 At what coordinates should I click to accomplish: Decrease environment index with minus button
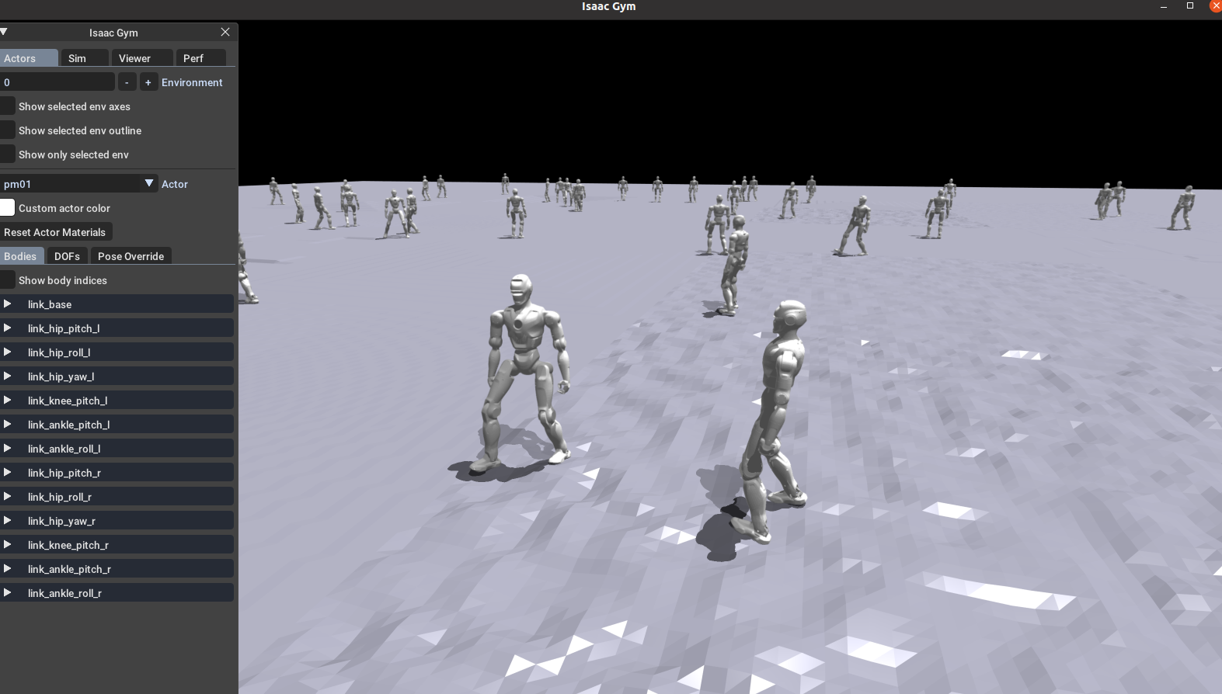[127, 82]
